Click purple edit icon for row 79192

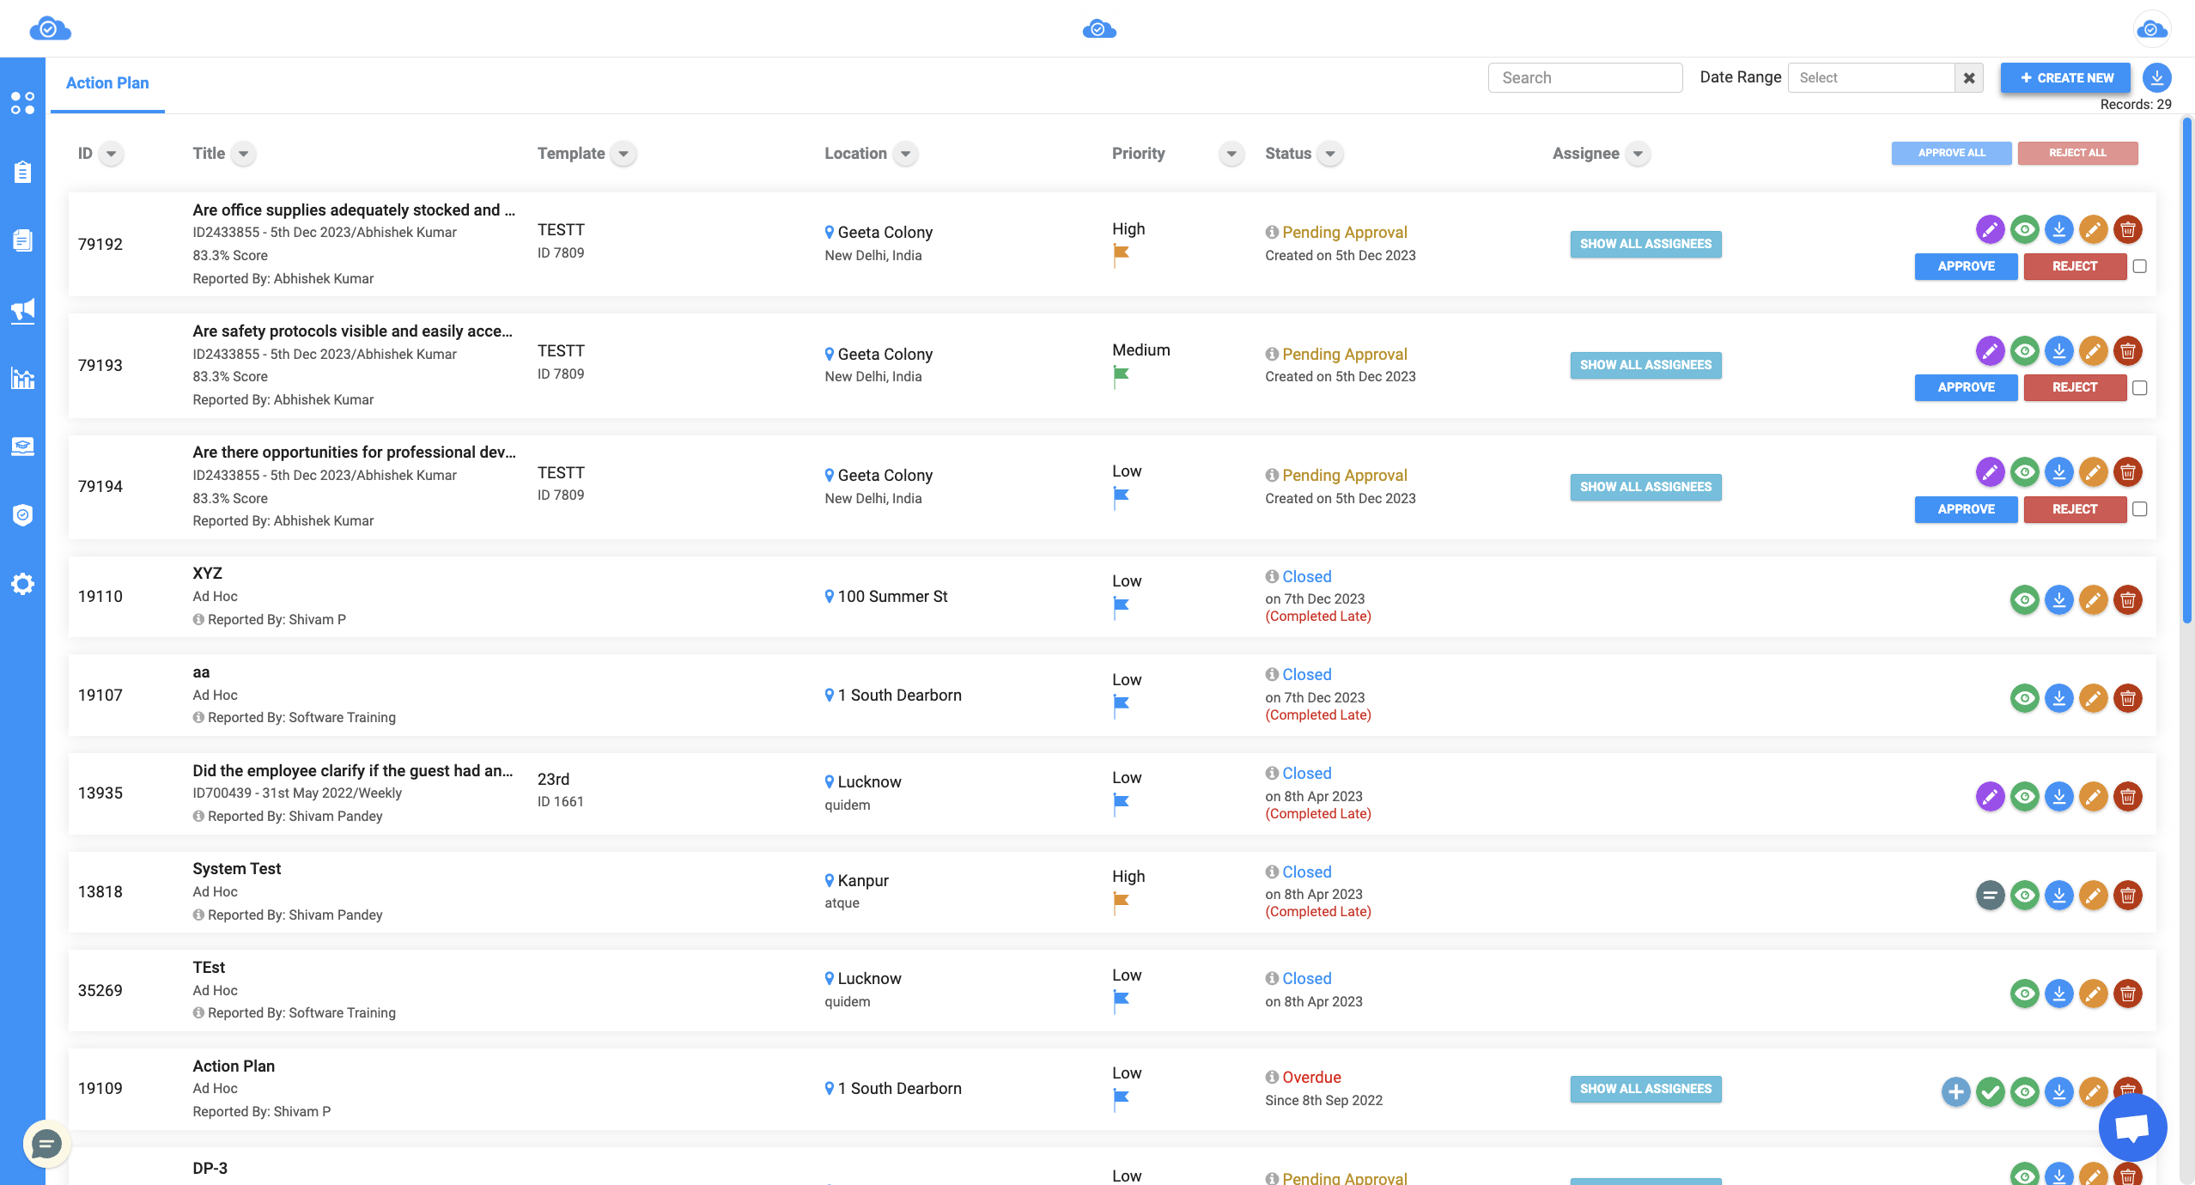1990,229
